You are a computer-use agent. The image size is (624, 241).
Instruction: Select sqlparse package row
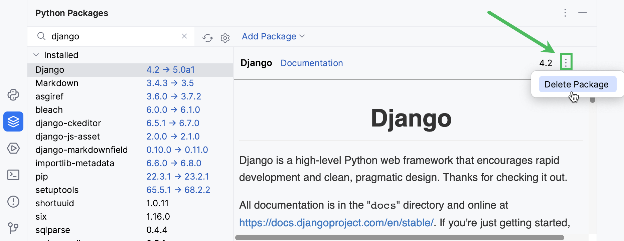[x=130, y=230]
